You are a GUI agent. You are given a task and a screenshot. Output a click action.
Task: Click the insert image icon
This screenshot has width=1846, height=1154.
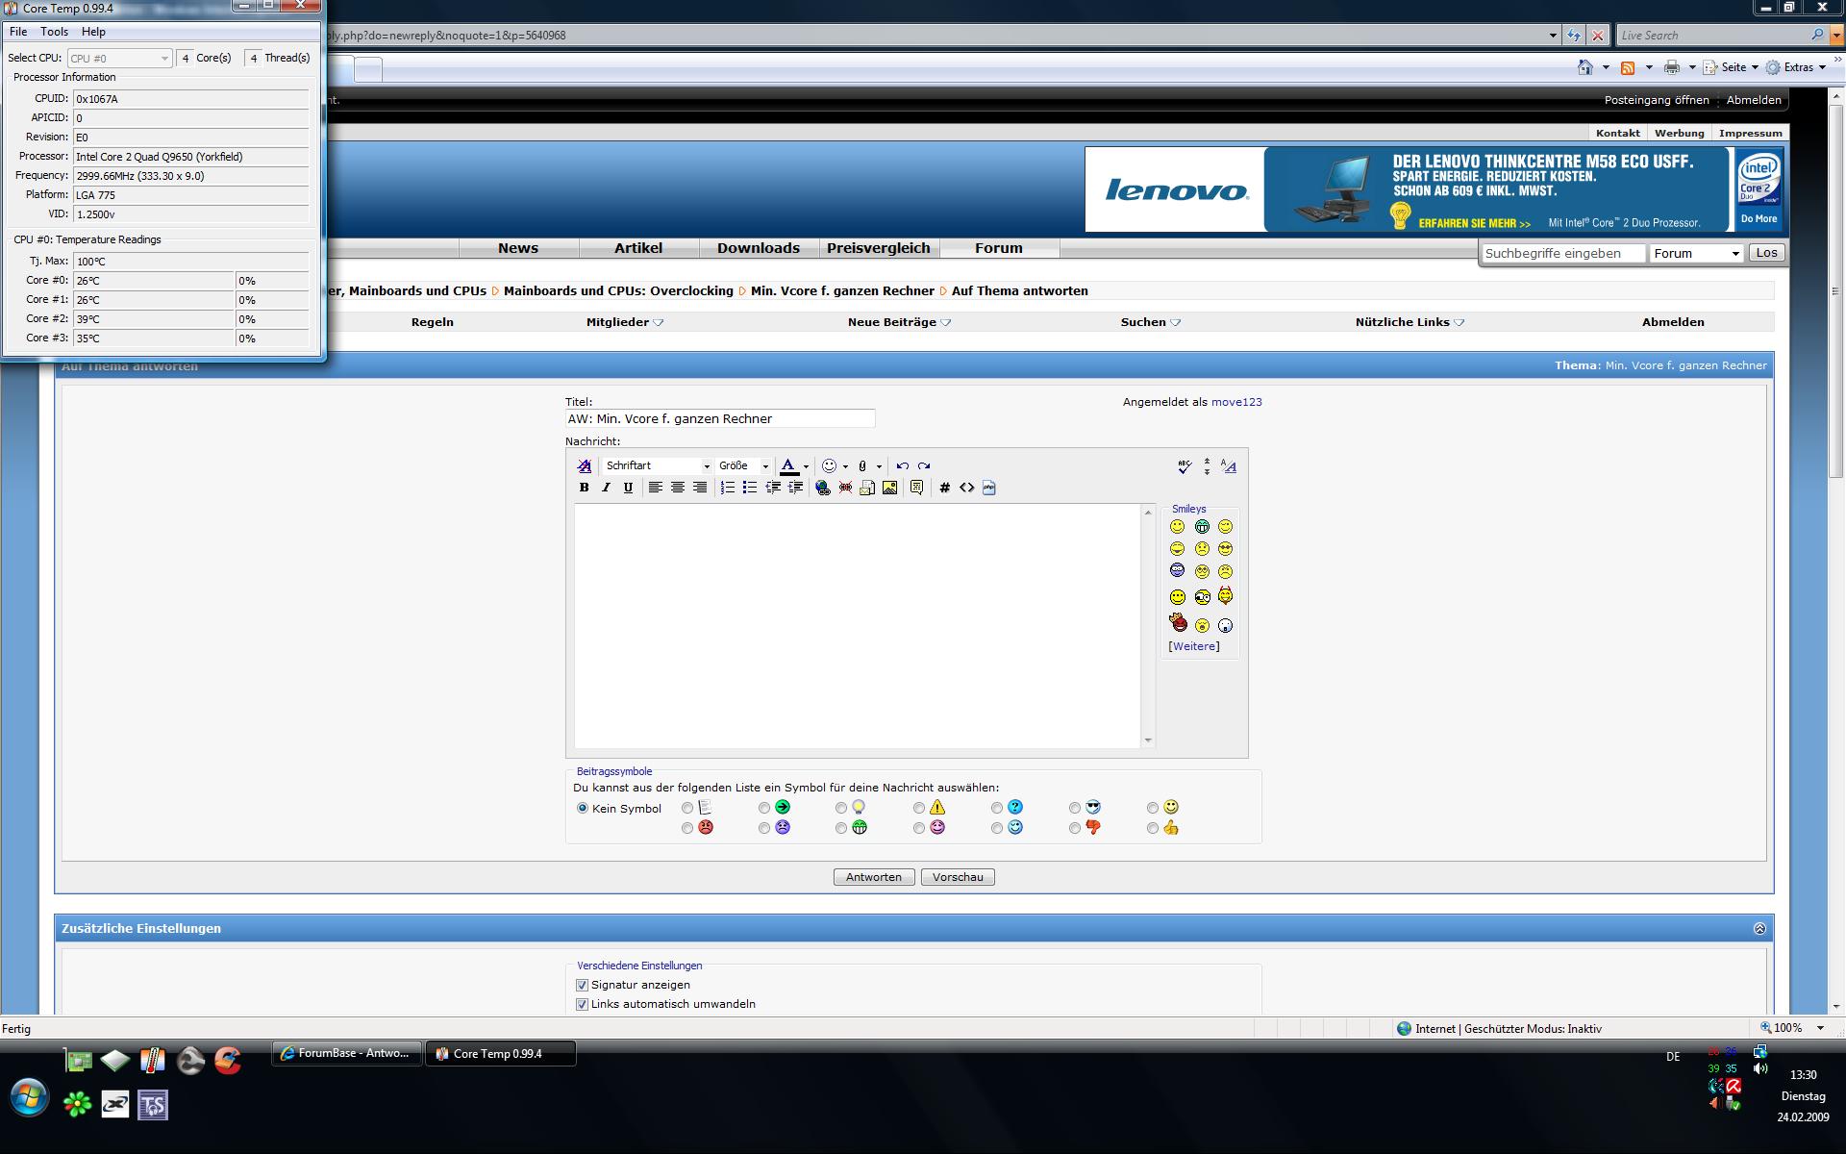889,488
